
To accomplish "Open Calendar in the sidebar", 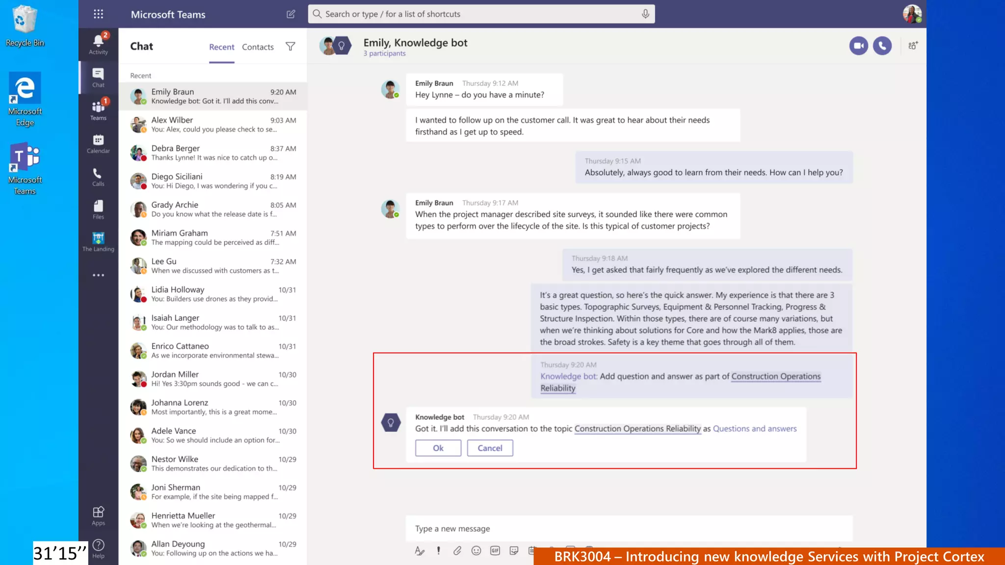I will [98, 144].
